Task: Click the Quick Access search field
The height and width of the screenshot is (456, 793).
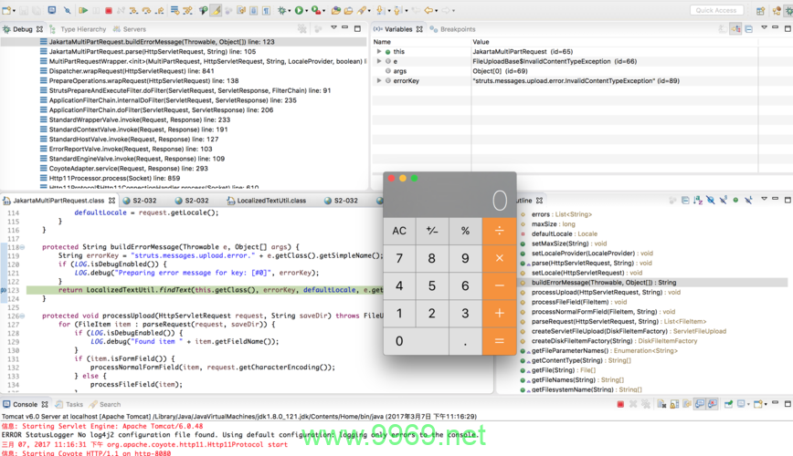Action: point(716,10)
